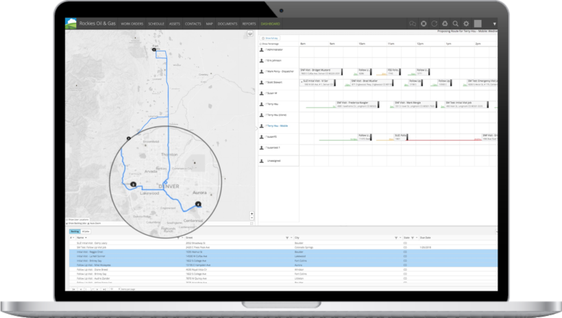Open the Name column sort dropdown
The width and height of the screenshot is (562, 318).
(86, 238)
